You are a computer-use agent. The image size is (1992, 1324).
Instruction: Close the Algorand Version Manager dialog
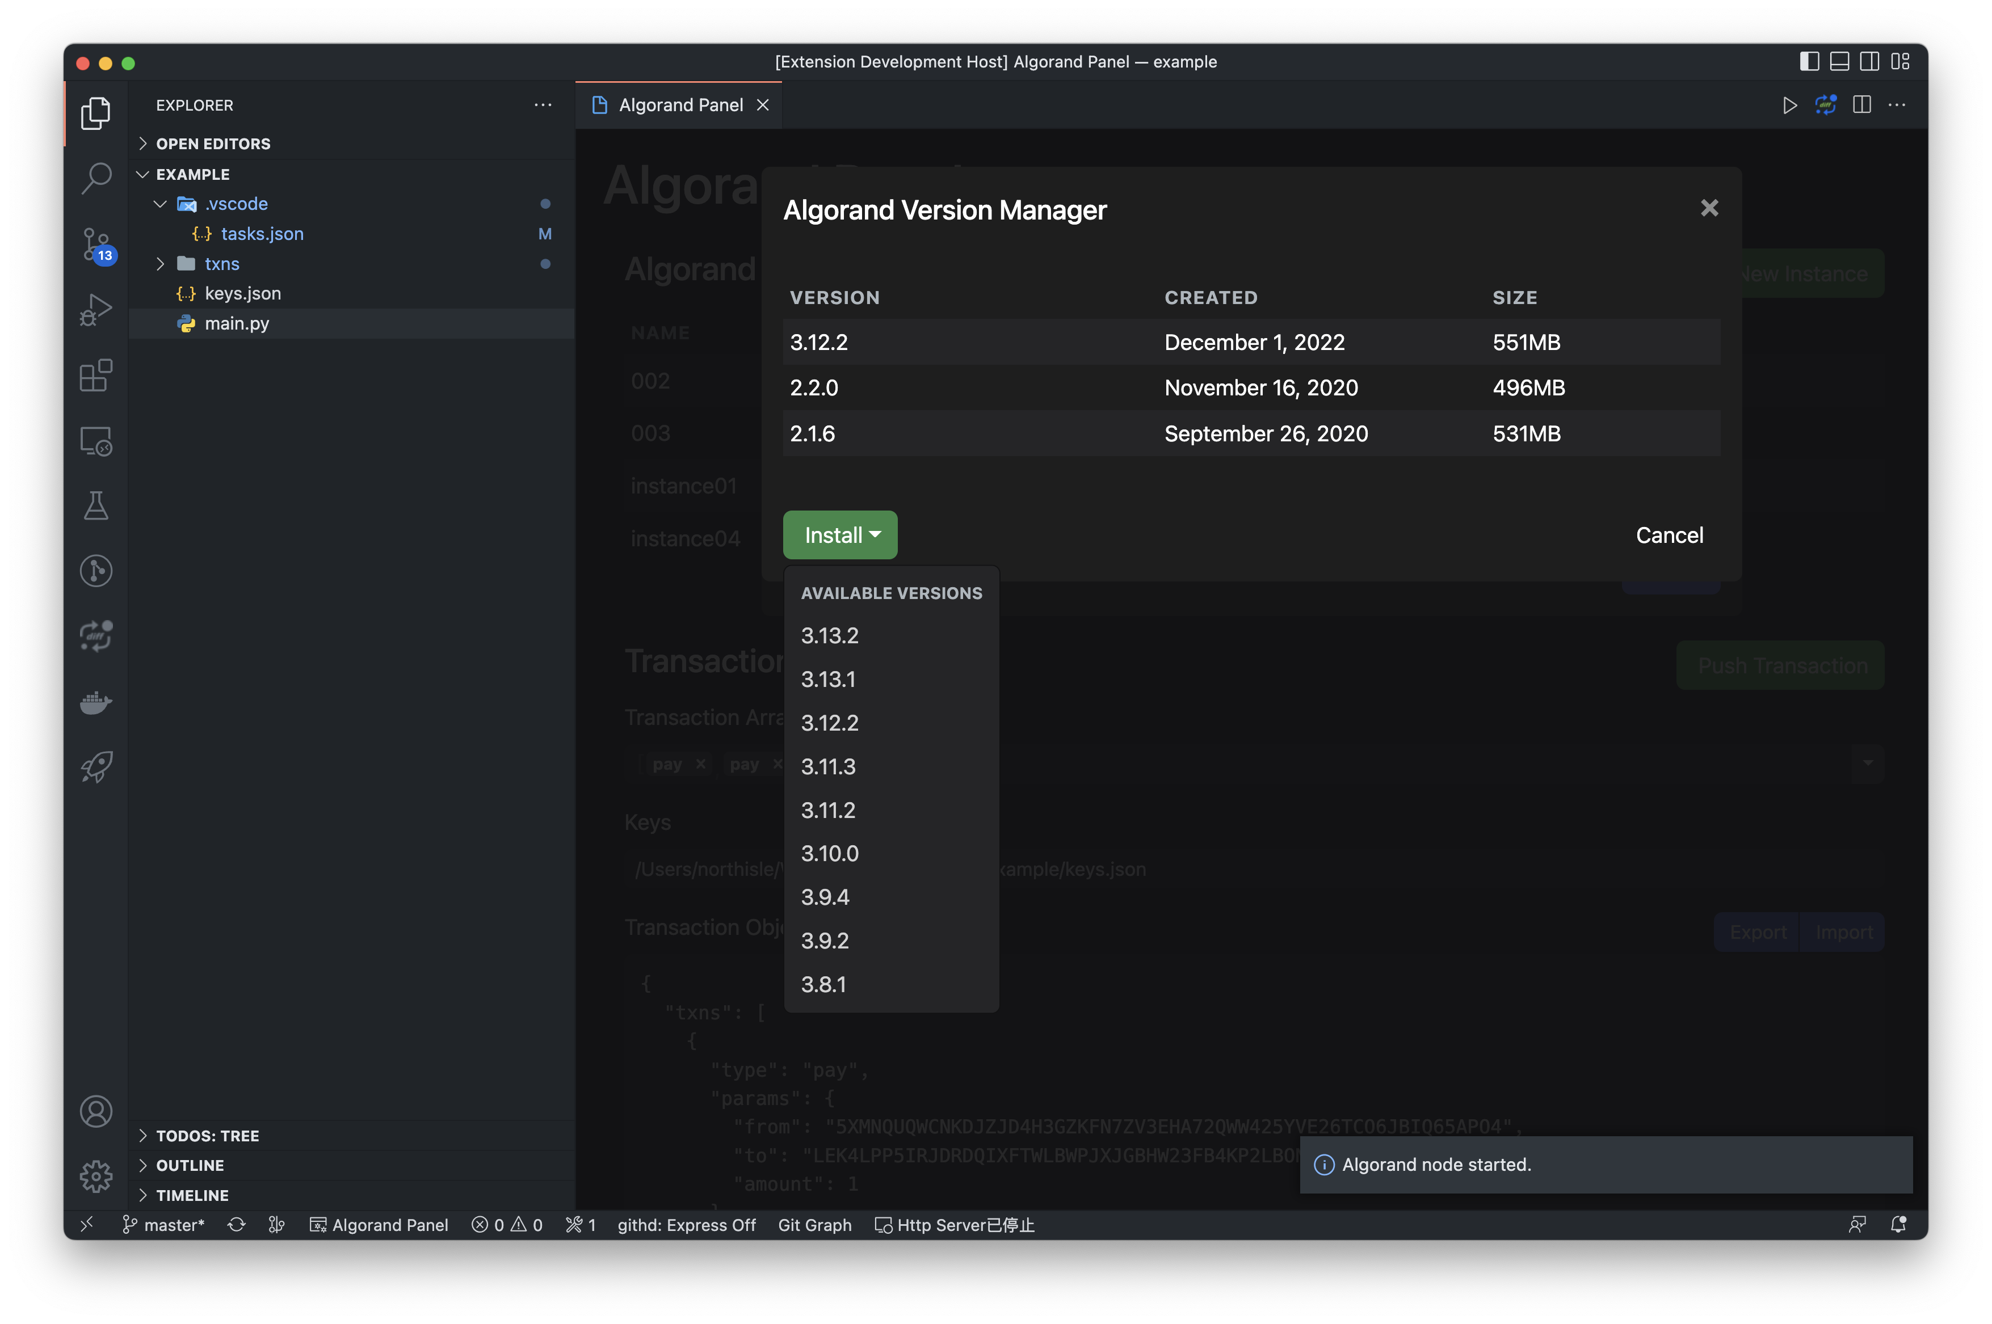pos(1709,209)
